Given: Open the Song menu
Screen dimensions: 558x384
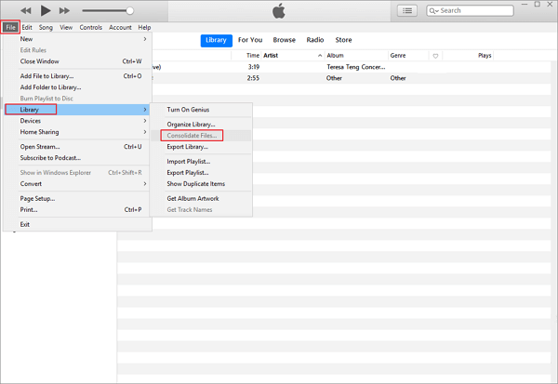Looking at the screenshot, I should coord(46,27).
